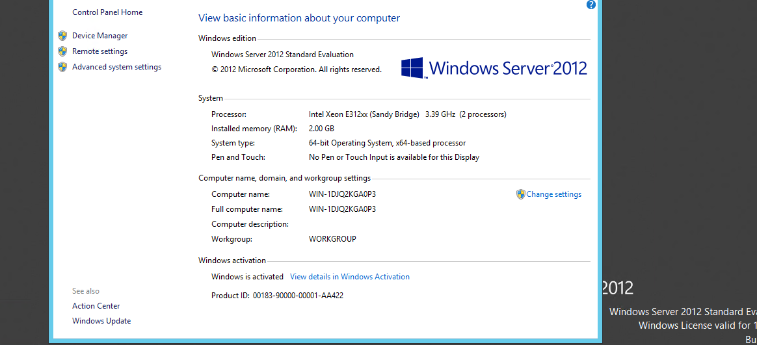Click the No Pen or Touch Input text
The height and width of the screenshot is (345, 757).
(394, 157)
